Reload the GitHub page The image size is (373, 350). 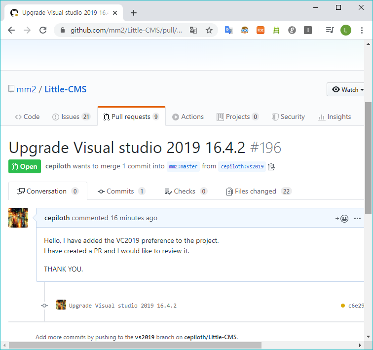tap(43, 30)
